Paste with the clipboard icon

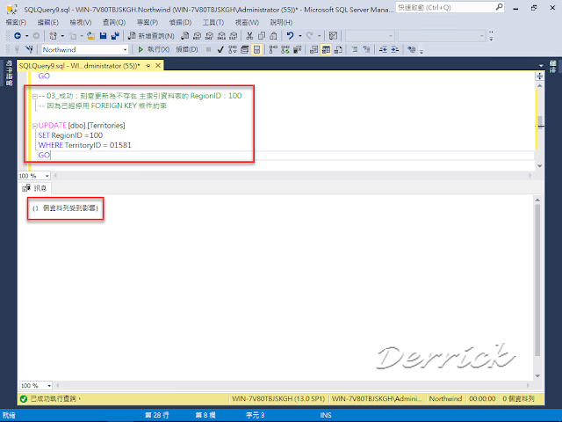click(x=273, y=36)
